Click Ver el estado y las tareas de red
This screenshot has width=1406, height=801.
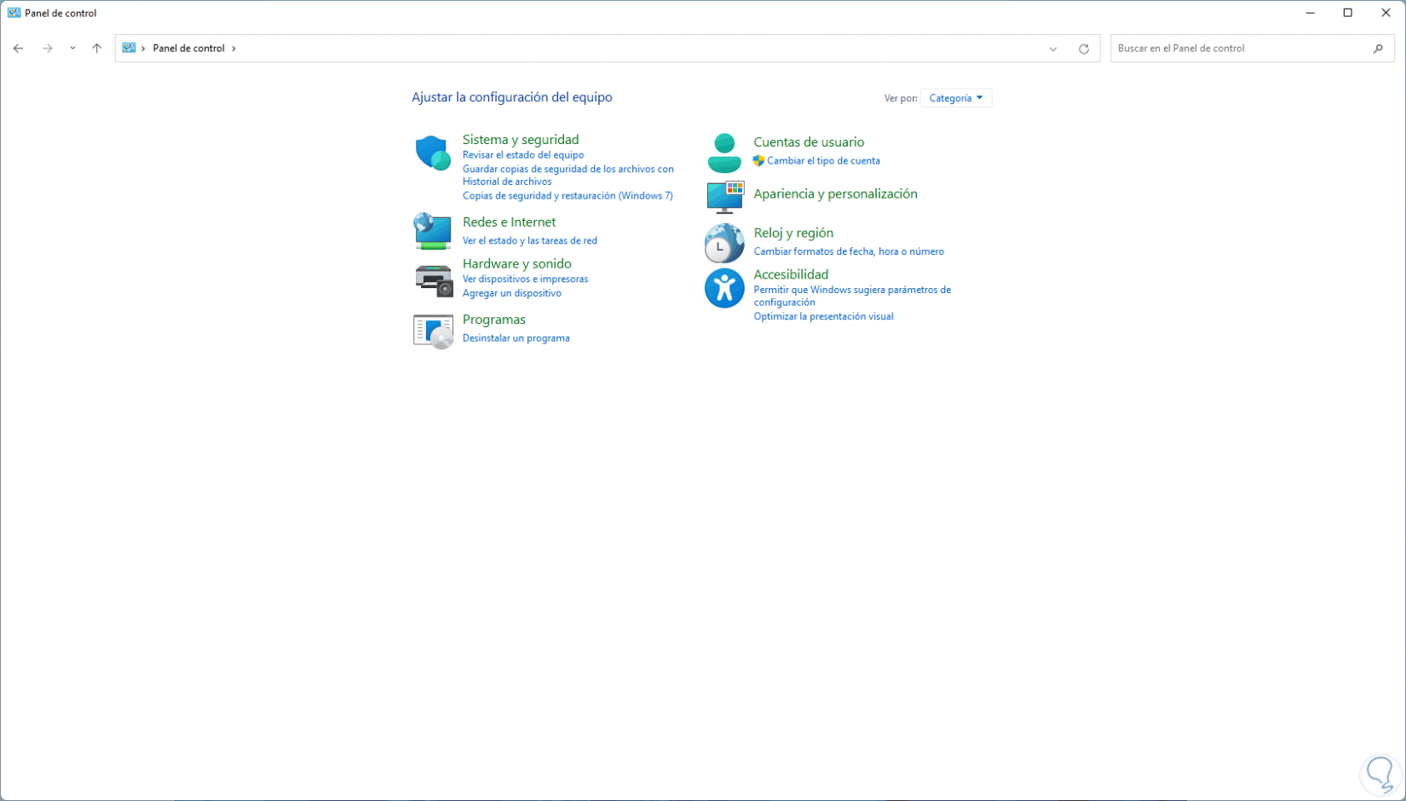pos(530,241)
